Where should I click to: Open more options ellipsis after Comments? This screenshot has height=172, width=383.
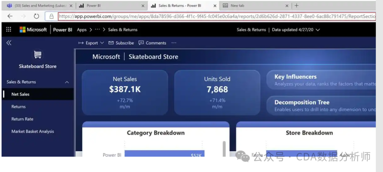174,43
